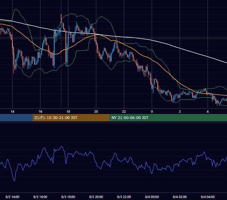Click the 18 hour label on price chart axis
The width and height of the screenshot is (227, 200).
(68, 112)
